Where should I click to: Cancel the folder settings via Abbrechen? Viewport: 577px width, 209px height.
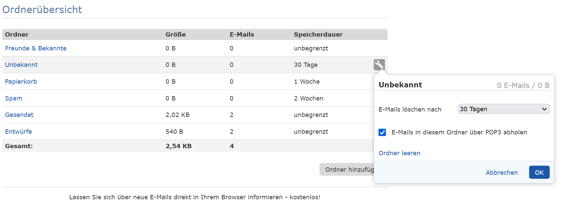pyautogui.click(x=502, y=172)
